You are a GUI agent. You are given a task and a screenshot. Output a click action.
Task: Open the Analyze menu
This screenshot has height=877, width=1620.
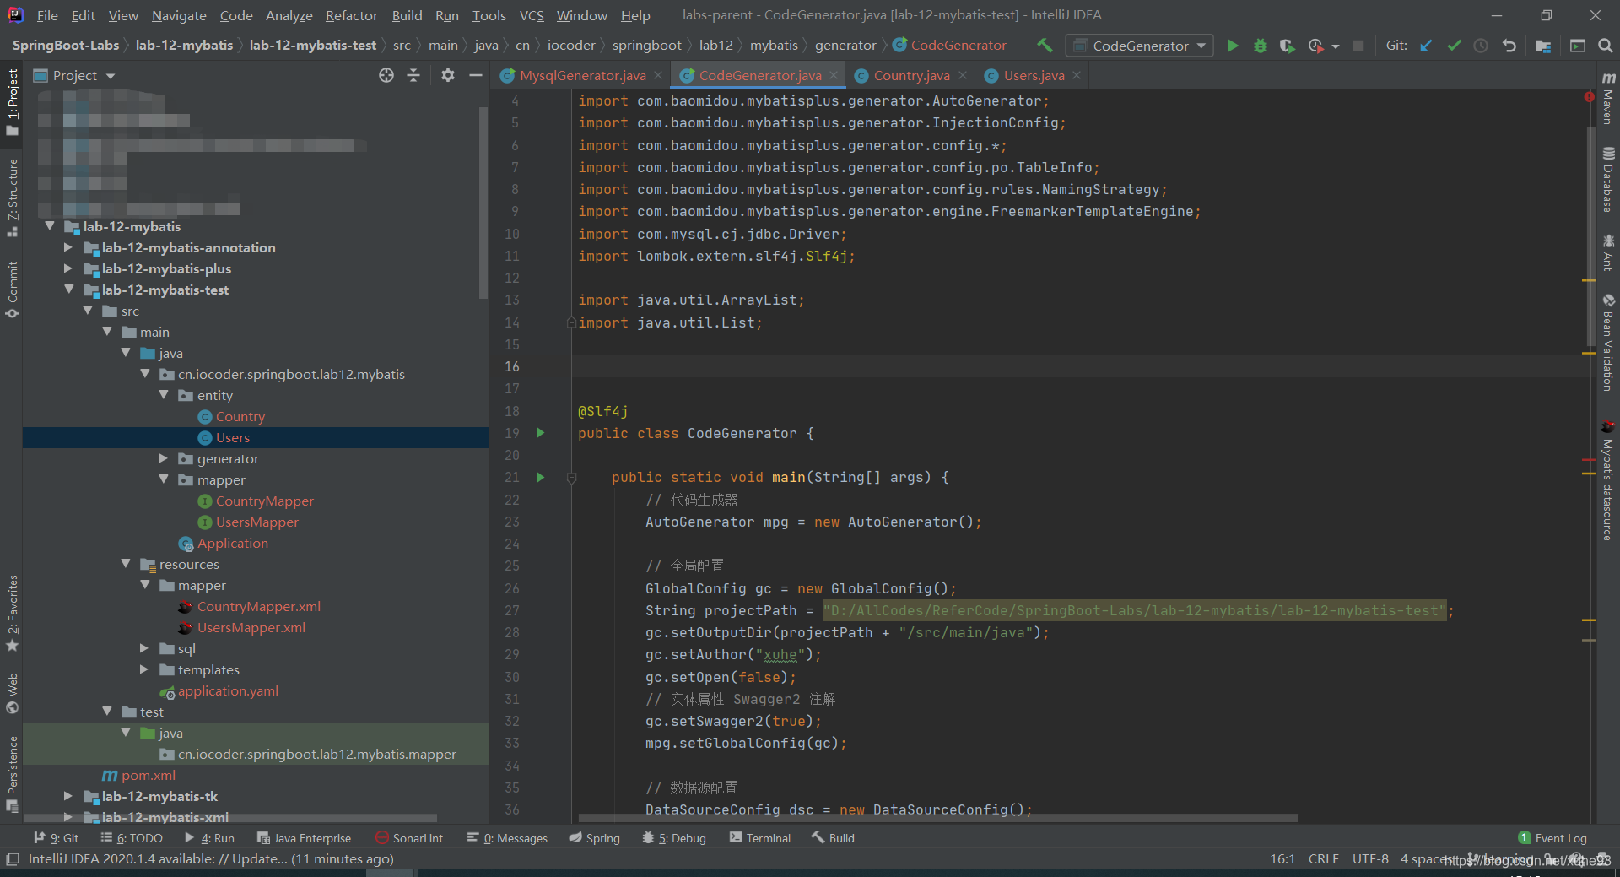coord(289,15)
